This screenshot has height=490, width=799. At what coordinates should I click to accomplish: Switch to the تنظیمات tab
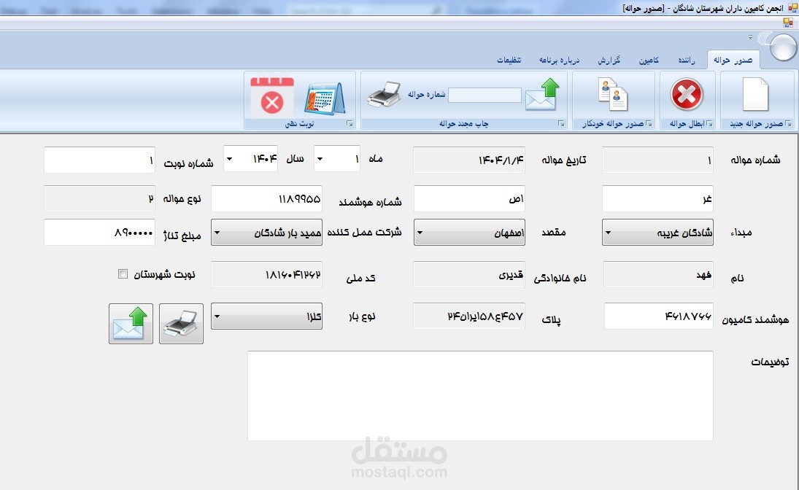[x=509, y=61]
